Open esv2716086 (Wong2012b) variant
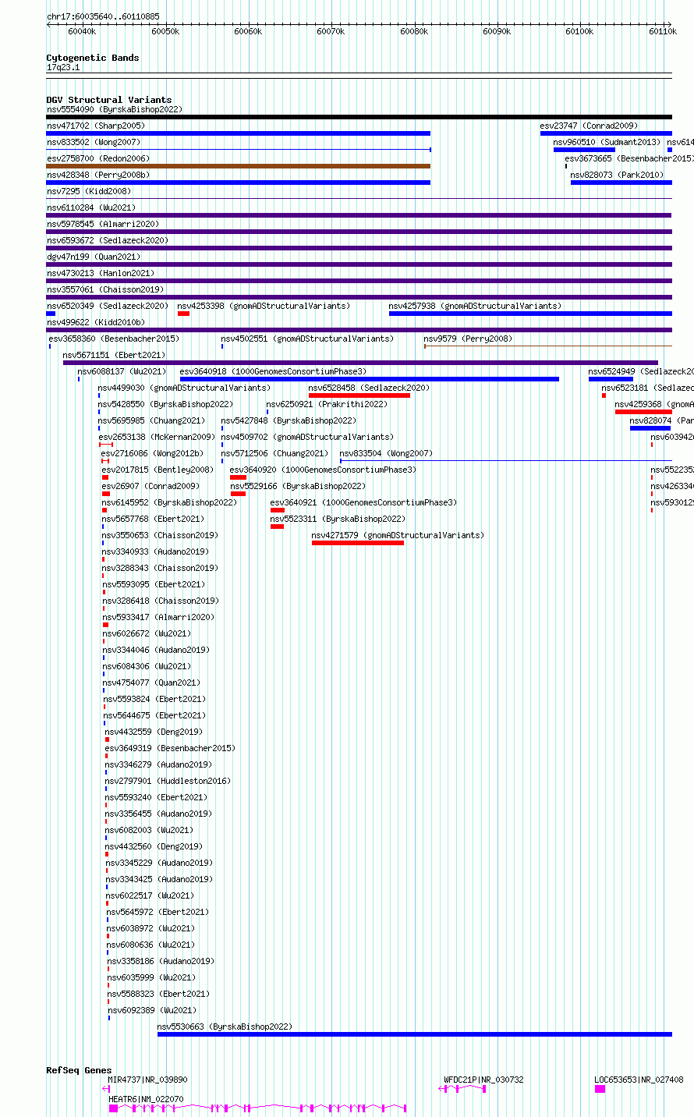The width and height of the screenshot is (694, 1117). [x=152, y=453]
